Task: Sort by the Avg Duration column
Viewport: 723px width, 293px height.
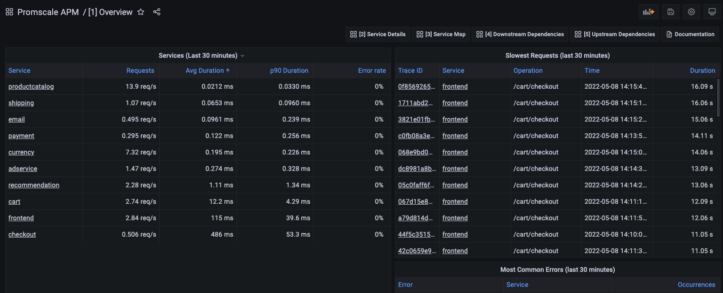Action: [205, 70]
